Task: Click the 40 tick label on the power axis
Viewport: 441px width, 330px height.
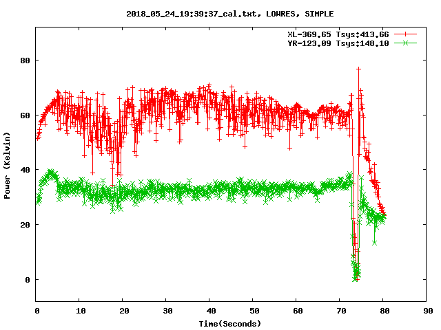Action: tap(25, 170)
